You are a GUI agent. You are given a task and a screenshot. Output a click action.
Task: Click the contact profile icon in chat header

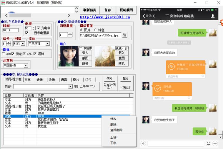click(213, 16)
